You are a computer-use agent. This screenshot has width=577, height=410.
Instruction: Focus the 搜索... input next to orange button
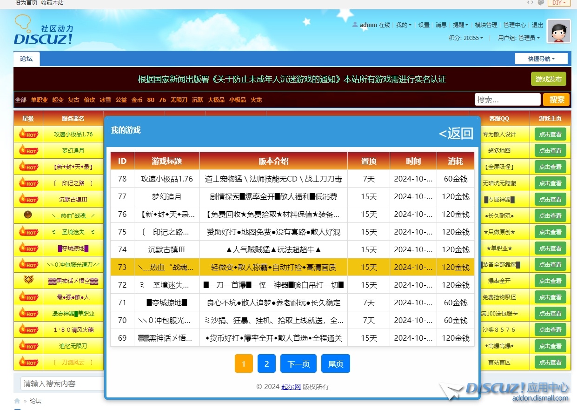click(x=507, y=100)
